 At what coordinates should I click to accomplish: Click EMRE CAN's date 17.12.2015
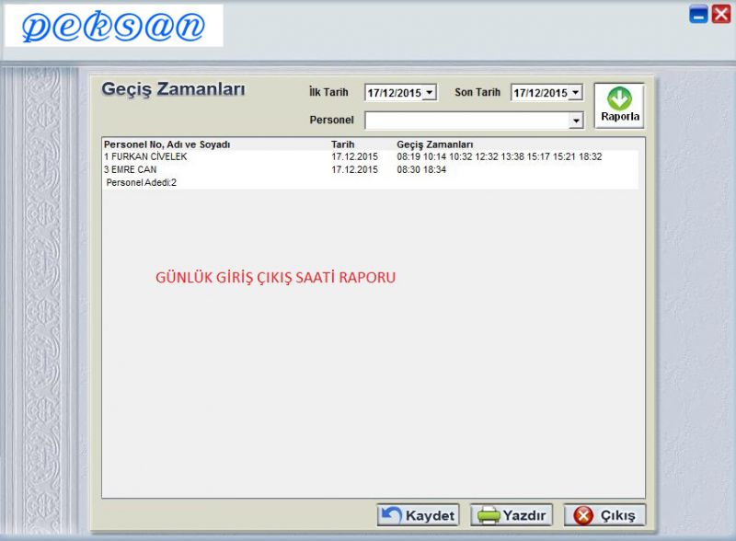point(354,169)
